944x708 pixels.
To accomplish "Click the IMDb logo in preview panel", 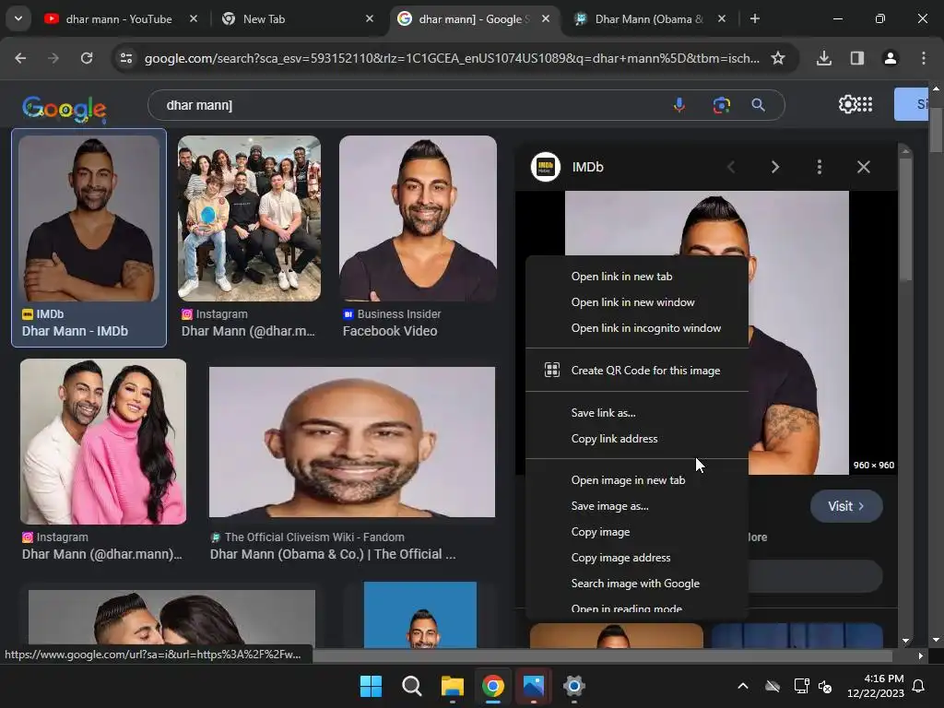I will click(x=546, y=167).
